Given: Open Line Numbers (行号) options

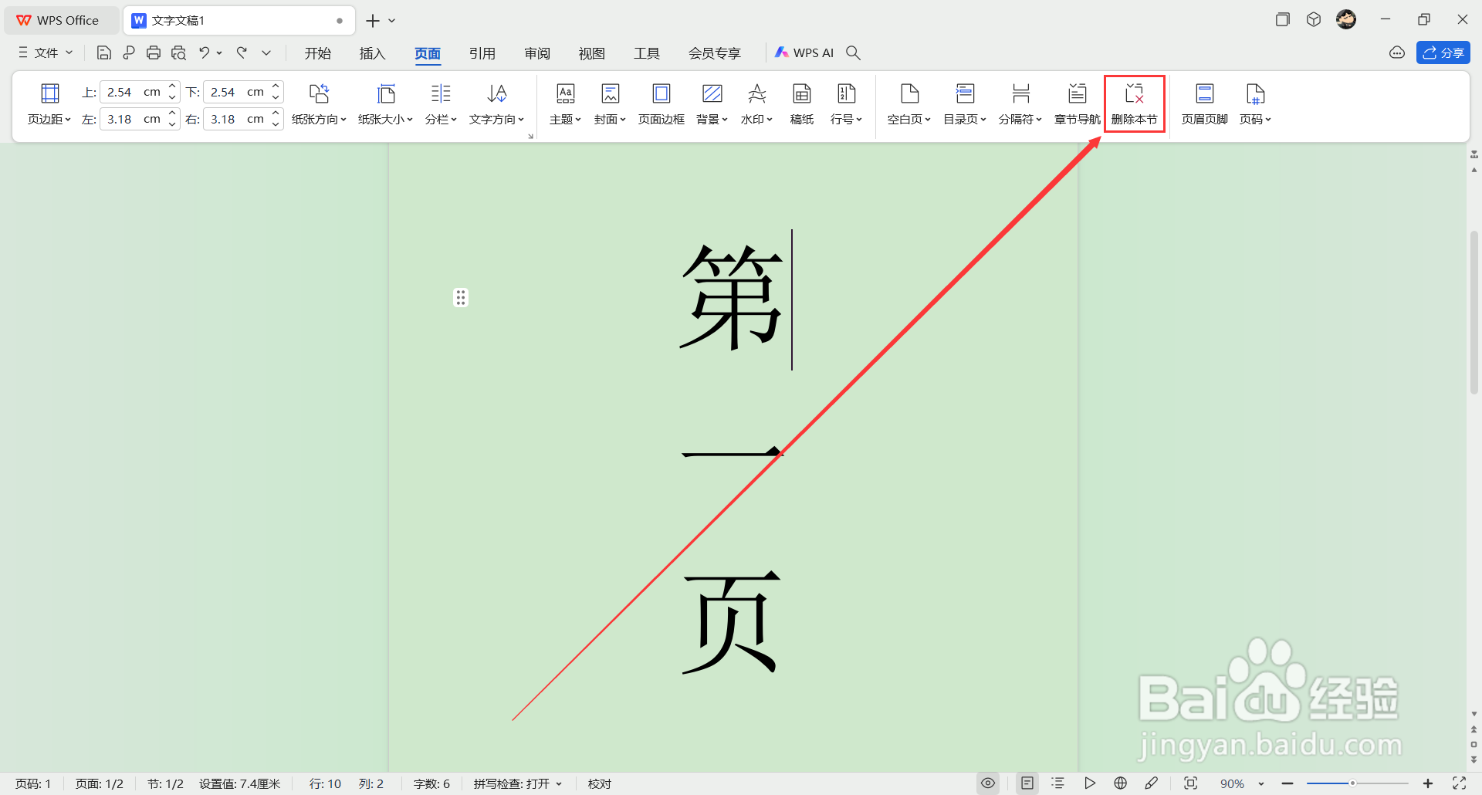Looking at the screenshot, I should click(846, 104).
